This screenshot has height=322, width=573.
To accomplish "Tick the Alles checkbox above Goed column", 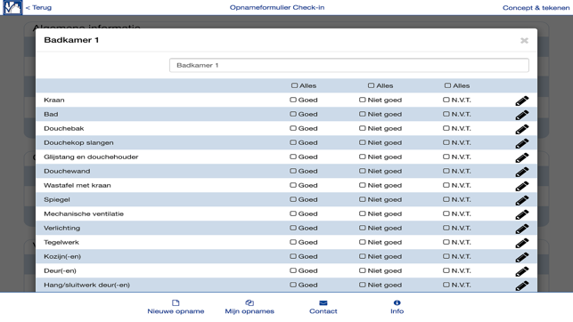I will [295, 85].
